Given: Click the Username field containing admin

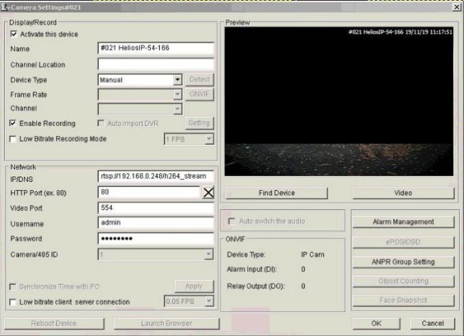Looking at the screenshot, I should [x=156, y=222].
